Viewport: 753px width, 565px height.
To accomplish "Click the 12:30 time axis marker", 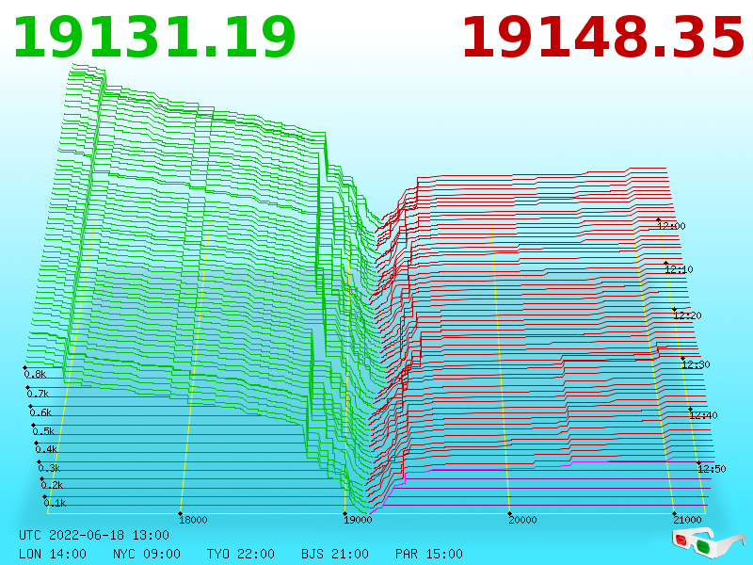I will pos(696,364).
